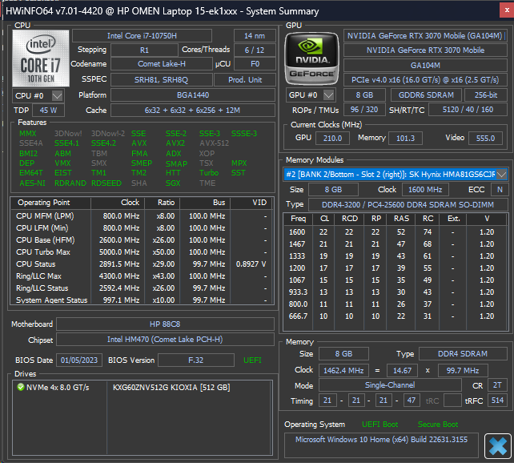Click the DDR4-3200 / PC4-25600 type field

coord(408,204)
